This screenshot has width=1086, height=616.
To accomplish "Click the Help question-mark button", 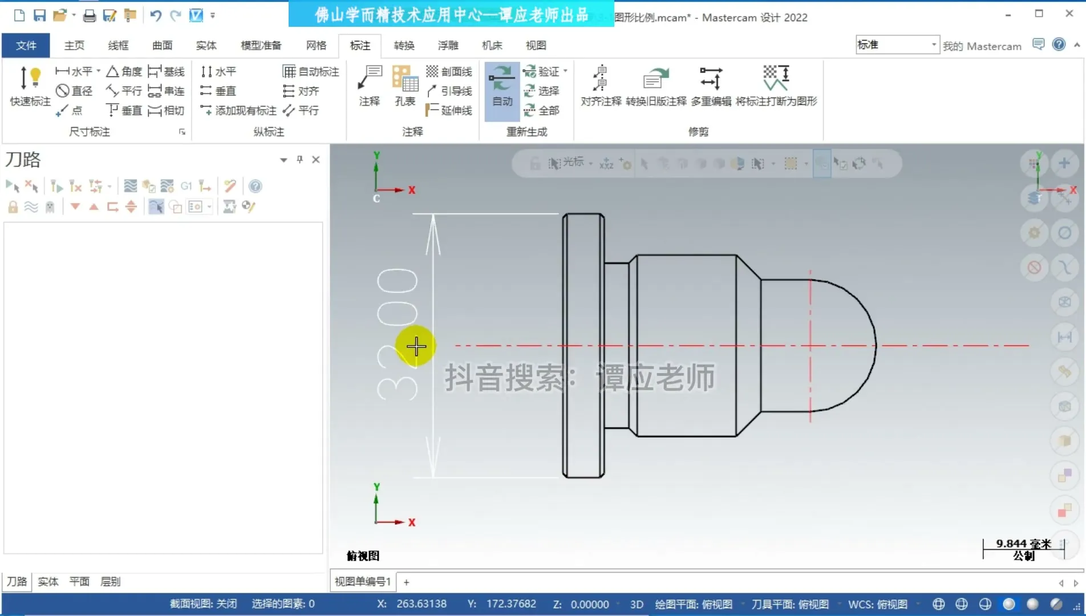I will (x=1059, y=44).
